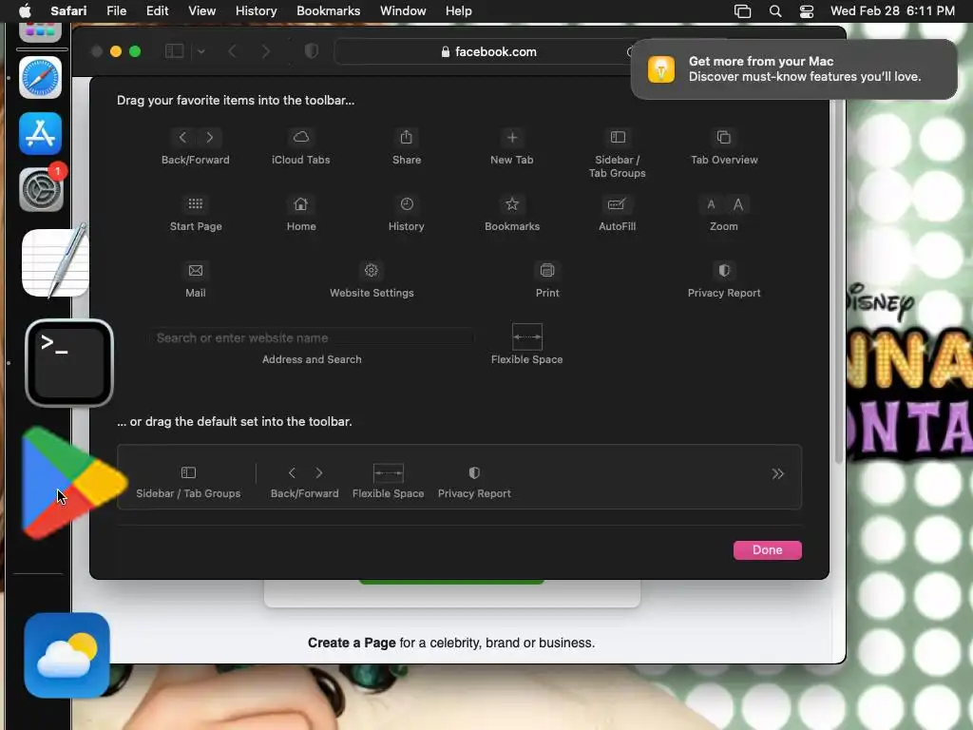Select Sidebar / Tab Groups in default set
The height and width of the screenshot is (730, 973).
pos(188,481)
